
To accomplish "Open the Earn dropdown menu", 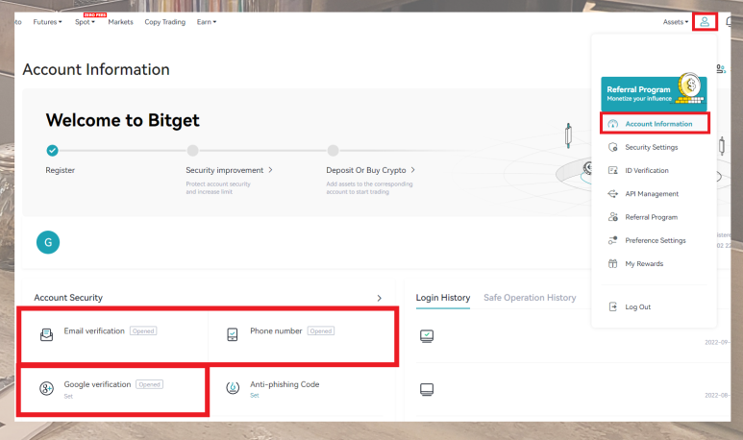I will (207, 22).
